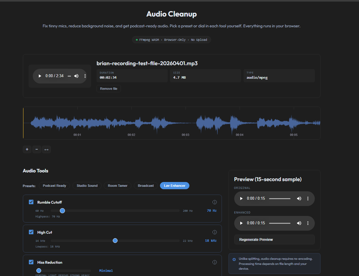Click main player seek bar dash
The height and width of the screenshot is (276, 359).
coord(69,76)
